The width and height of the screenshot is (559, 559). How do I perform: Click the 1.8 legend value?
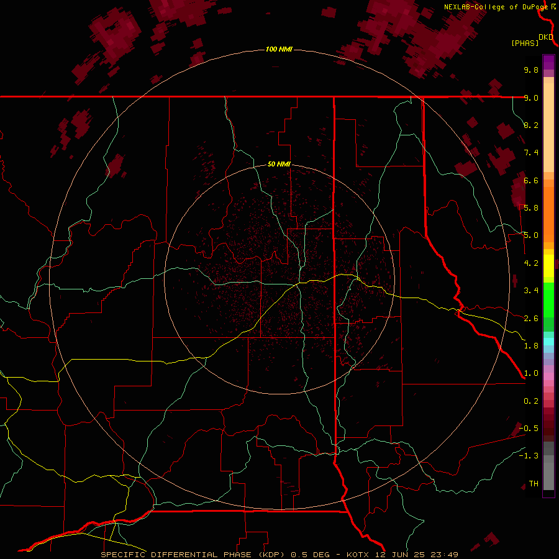coord(531,345)
